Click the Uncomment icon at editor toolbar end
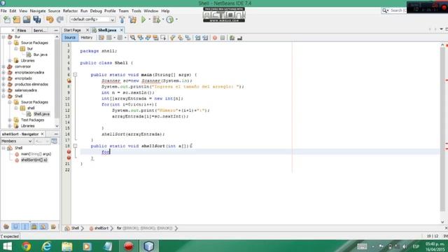448x252 pixels. click(x=239, y=38)
